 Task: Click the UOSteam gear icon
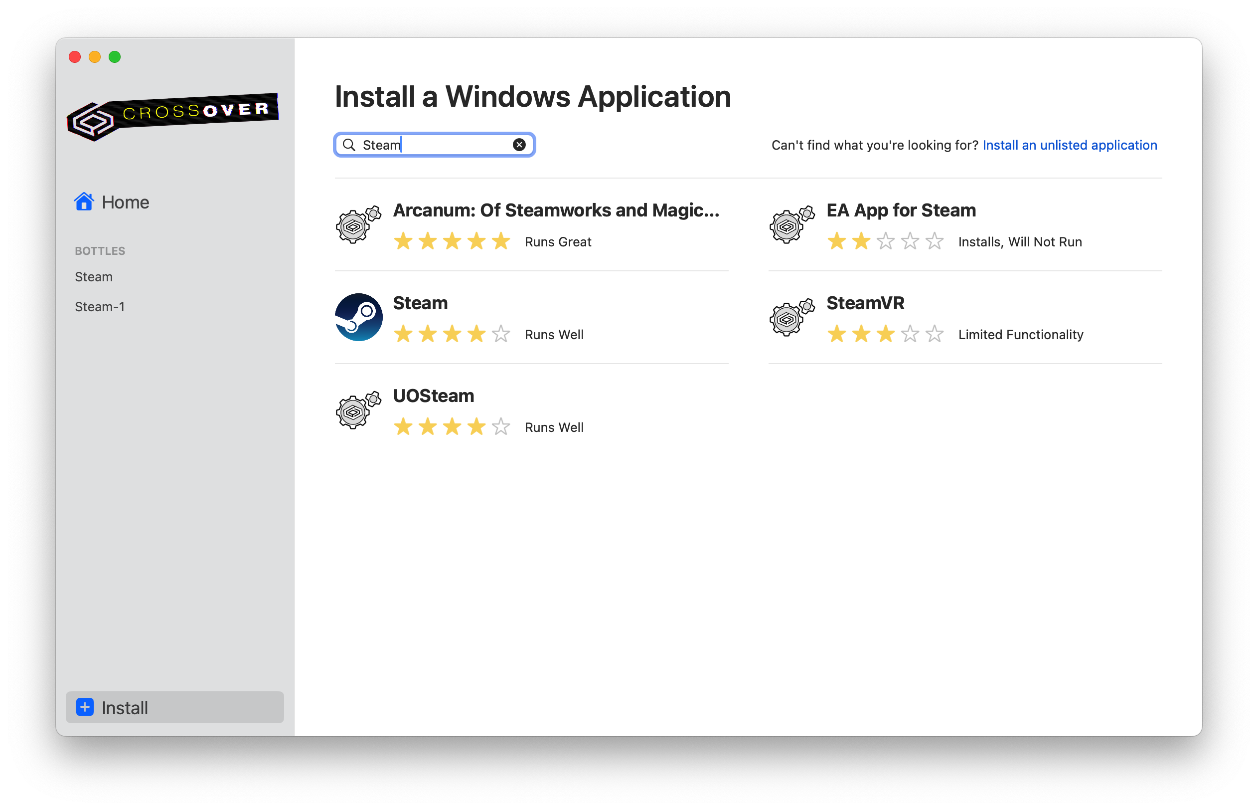coord(359,411)
